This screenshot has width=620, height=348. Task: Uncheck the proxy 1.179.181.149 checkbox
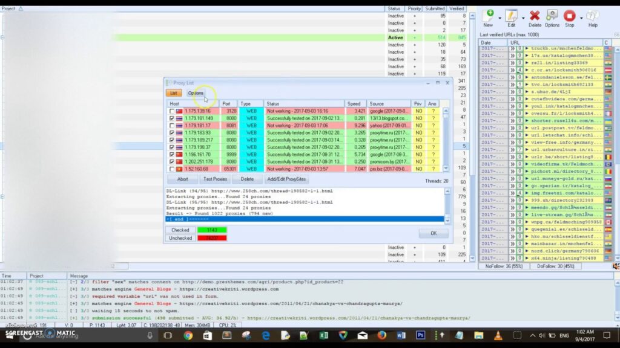(x=171, y=118)
